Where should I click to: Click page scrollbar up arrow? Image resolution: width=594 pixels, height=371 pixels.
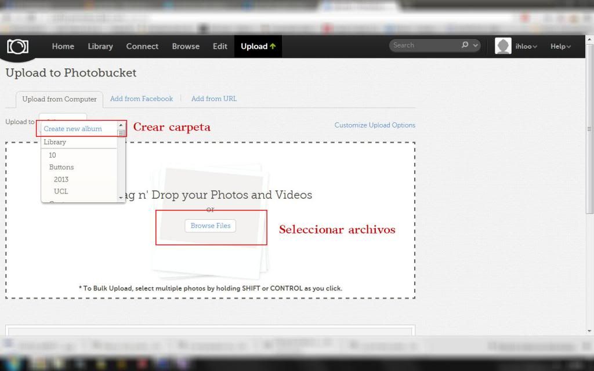coord(589,39)
